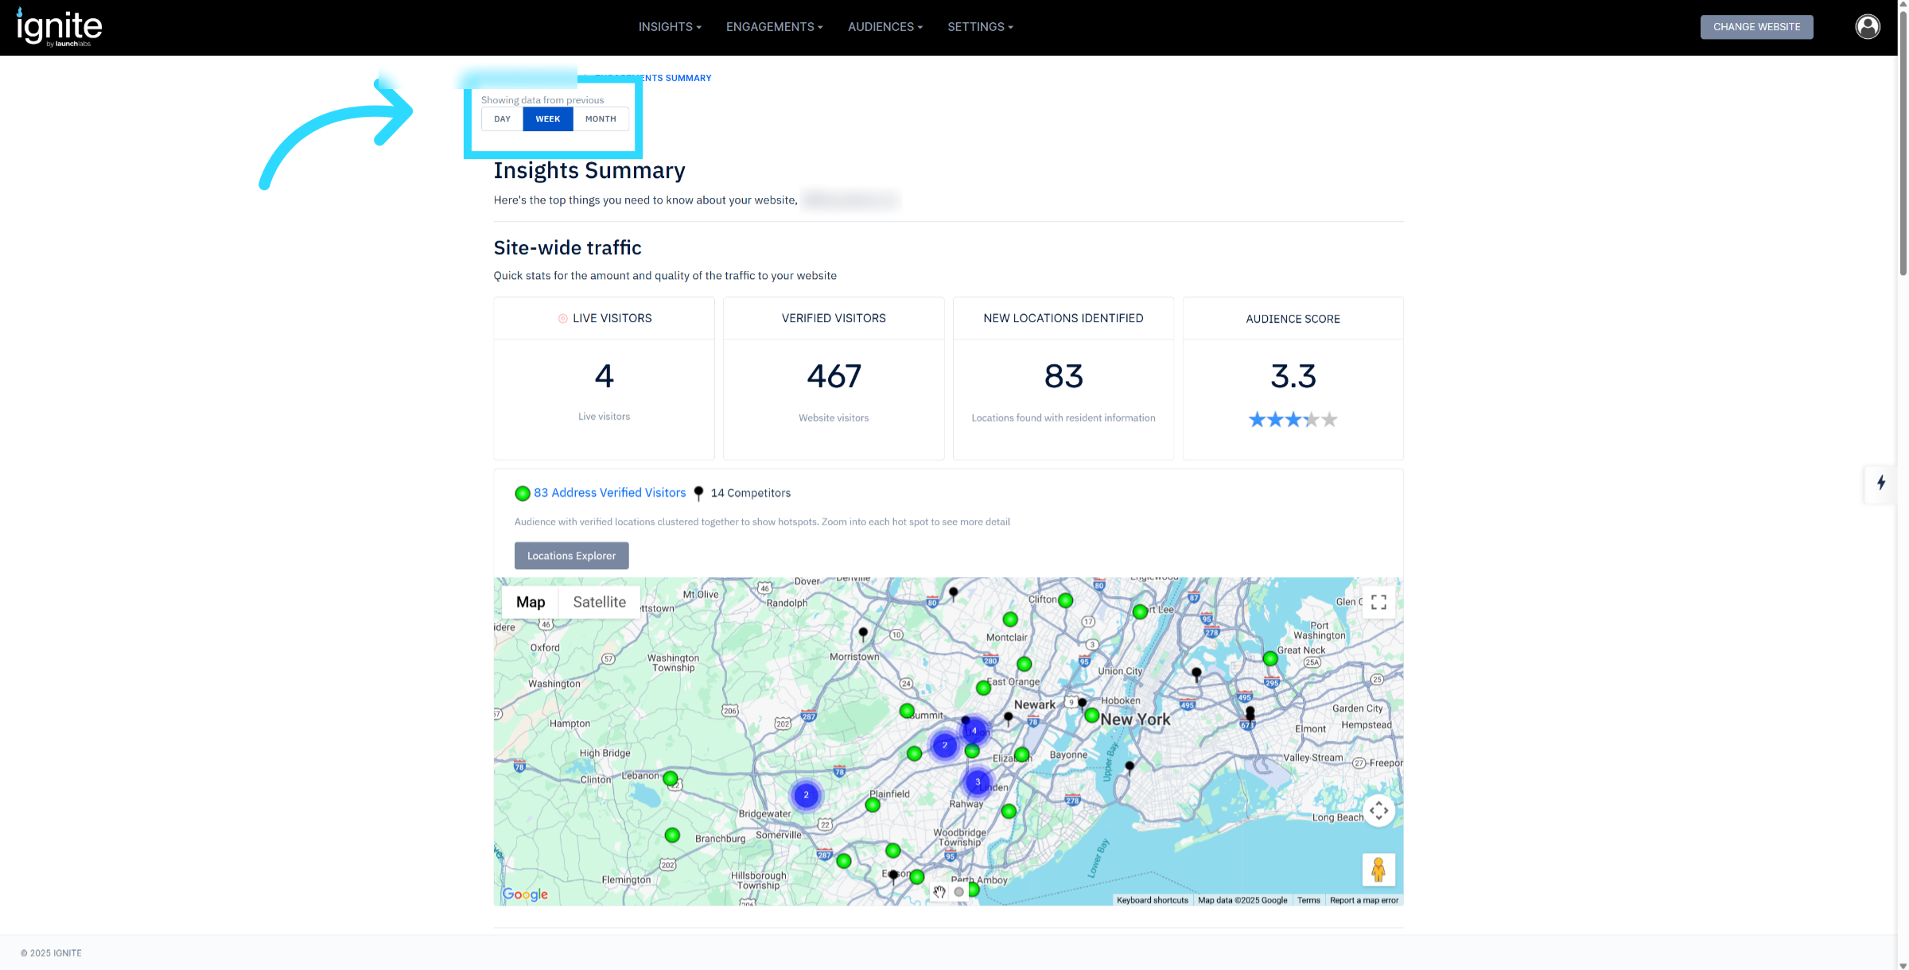Click the cluster marker labeled 3

(978, 782)
